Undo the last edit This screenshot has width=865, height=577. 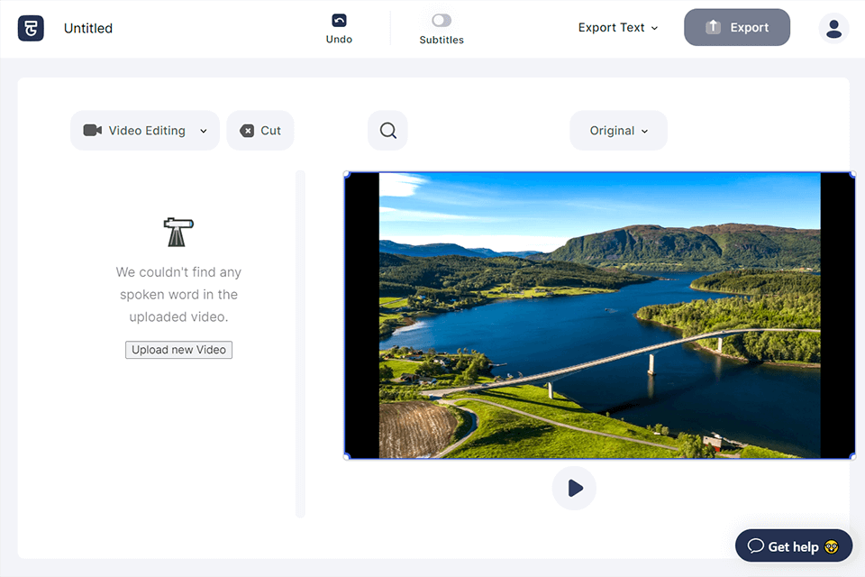339,29
